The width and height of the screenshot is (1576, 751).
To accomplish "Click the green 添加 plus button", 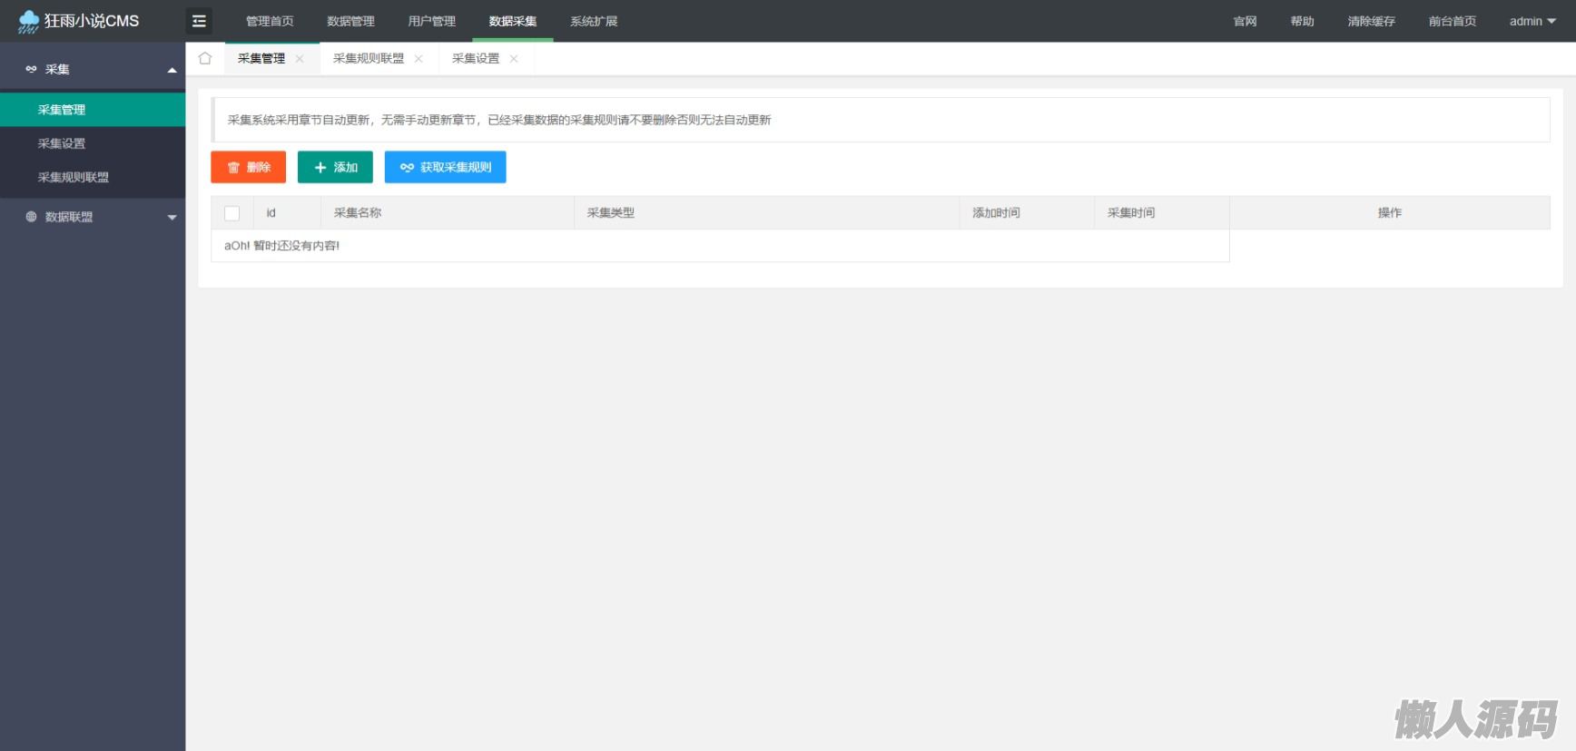I will coord(335,167).
